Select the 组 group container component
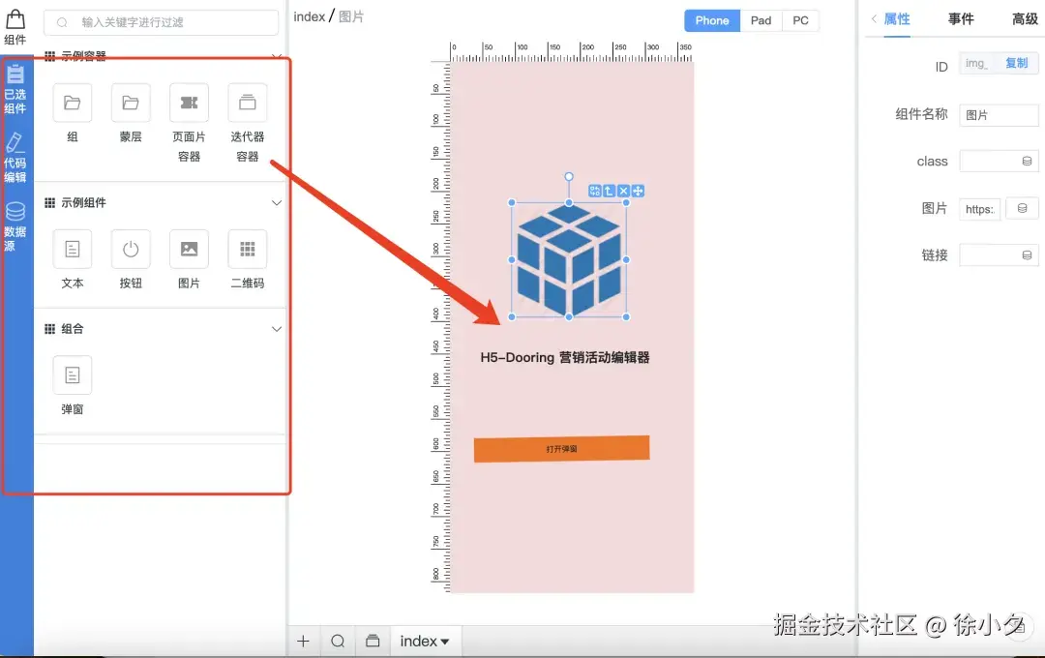The width and height of the screenshot is (1045, 658). tap(72, 103)
